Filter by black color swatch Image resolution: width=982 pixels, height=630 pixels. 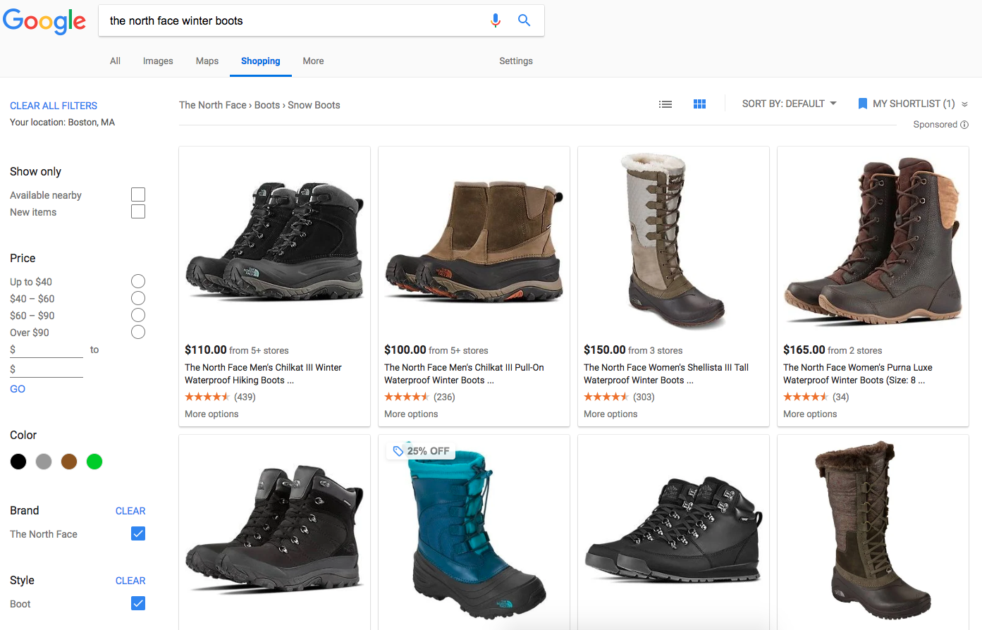(18, 462)
